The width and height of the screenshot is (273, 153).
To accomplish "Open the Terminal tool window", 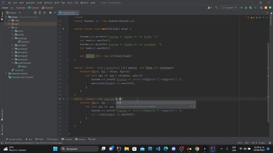I will [67, 139].
